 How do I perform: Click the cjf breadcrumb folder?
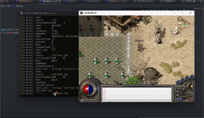(x=9, y=6)
